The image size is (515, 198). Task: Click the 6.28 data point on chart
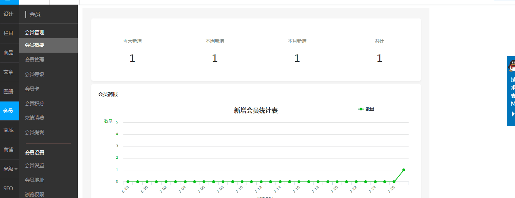tap(128, 181)
